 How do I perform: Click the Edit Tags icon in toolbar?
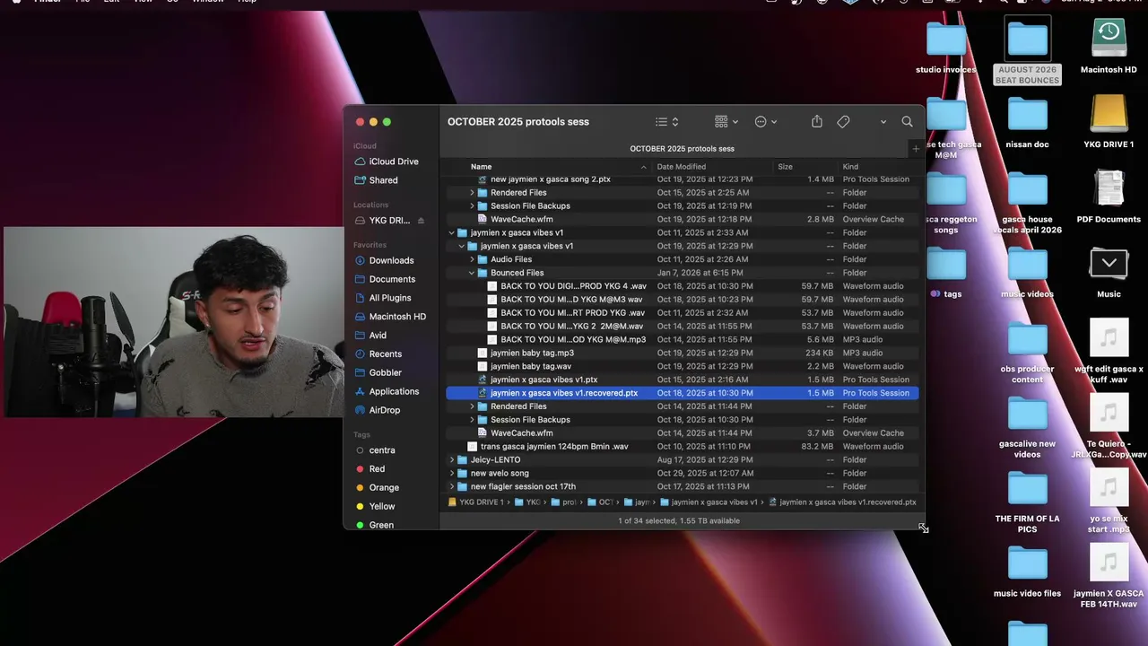(843, 122)
